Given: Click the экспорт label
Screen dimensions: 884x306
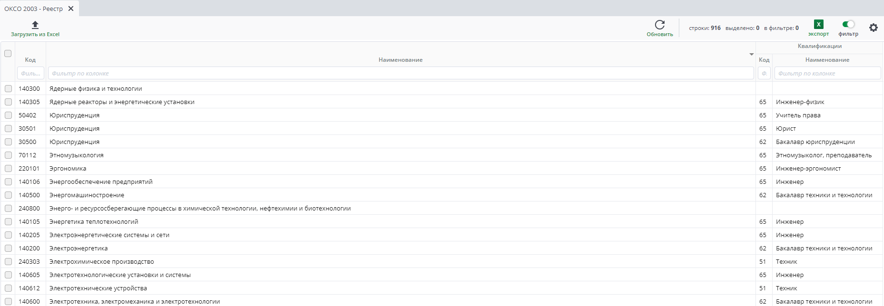Looking at the screenshot, I should (818, 34).
